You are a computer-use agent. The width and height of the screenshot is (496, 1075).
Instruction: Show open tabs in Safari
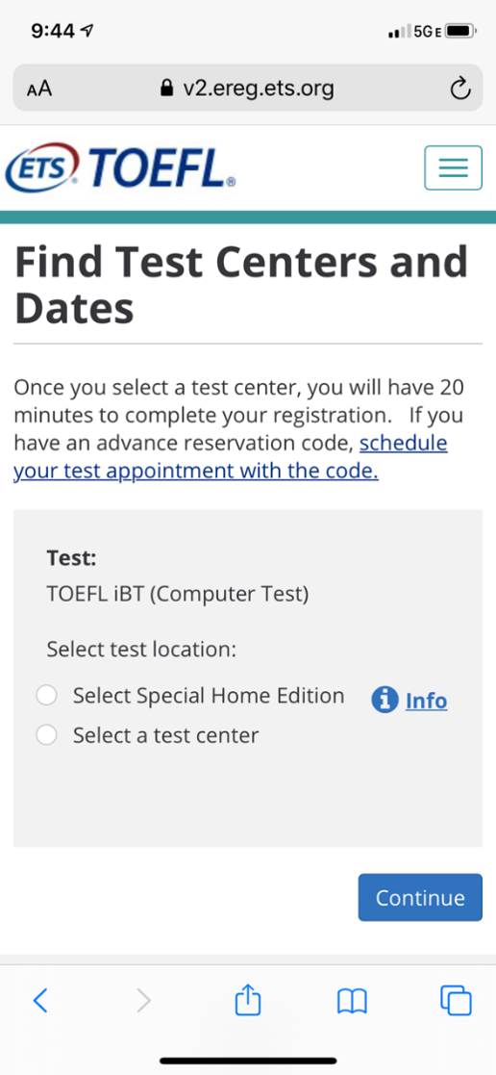click(x=457, y=1000)
